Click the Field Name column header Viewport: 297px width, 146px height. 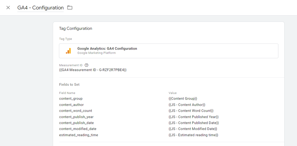(x=67, y=93)
